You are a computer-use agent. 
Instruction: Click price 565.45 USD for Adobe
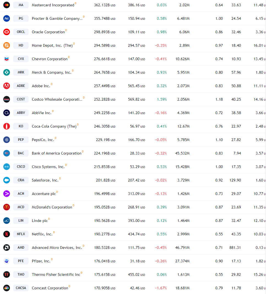(x=136, y=86)
